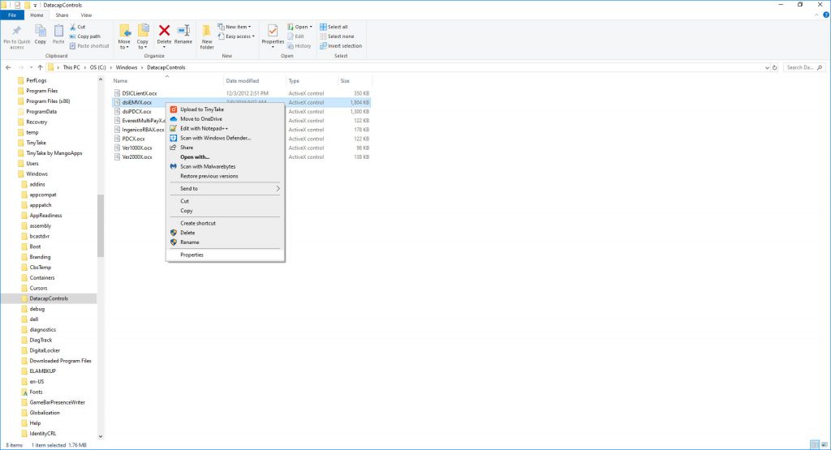Switch to the View ribbon tab
Viewport: 831px width, 450px height.
[86, 15]
